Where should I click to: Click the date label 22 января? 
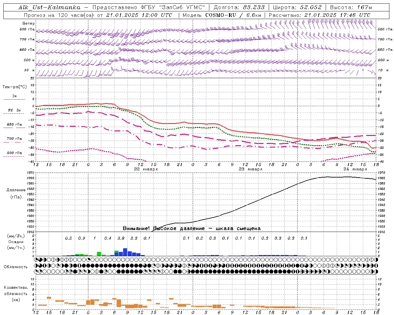point(146,169)
